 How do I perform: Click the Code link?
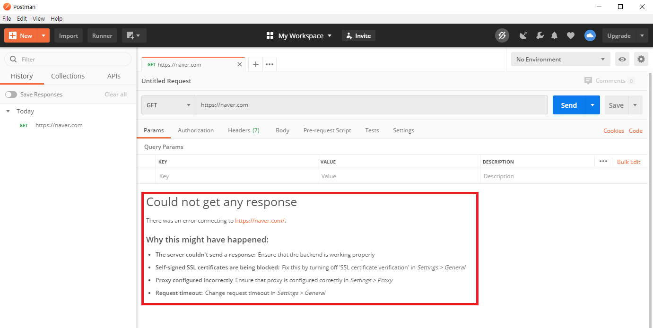[x=636, y=131]
